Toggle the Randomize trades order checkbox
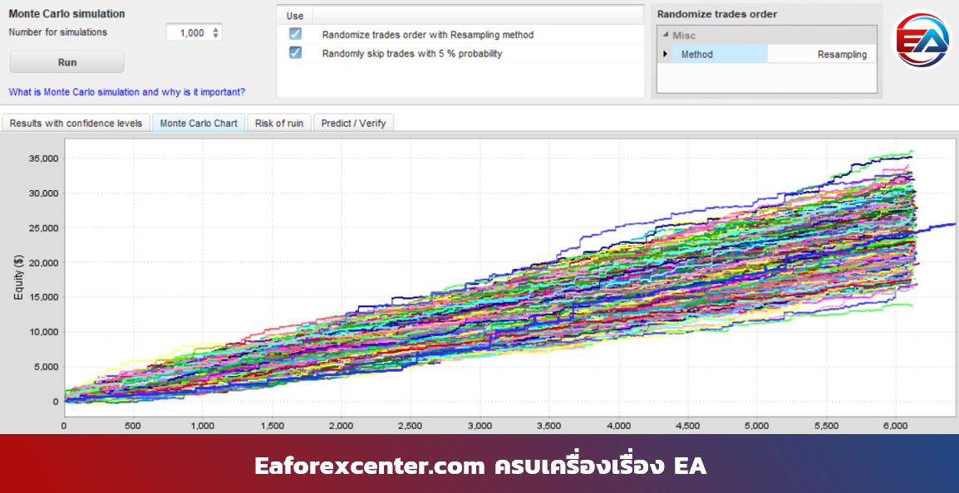This screenshot has height=493, width=959. [295, 34]
